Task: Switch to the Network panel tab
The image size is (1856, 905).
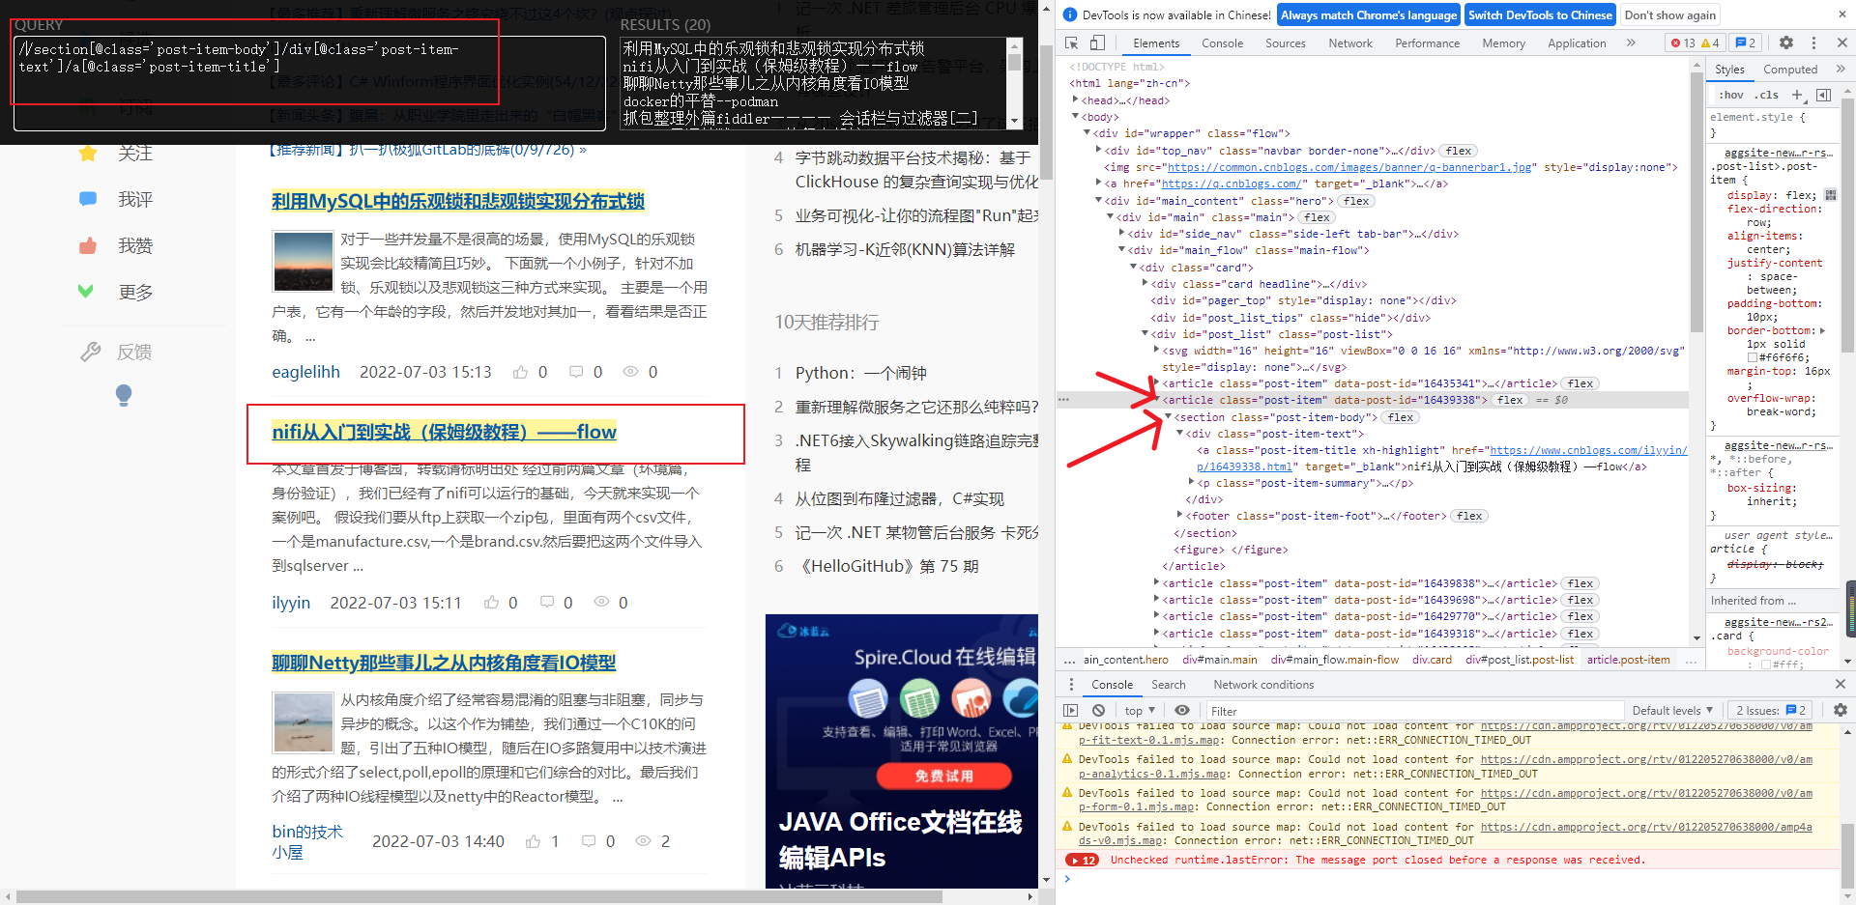Action: [1349, 42]
